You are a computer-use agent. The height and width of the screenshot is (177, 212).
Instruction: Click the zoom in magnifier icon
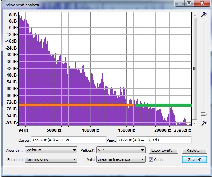tap(204, 15)
